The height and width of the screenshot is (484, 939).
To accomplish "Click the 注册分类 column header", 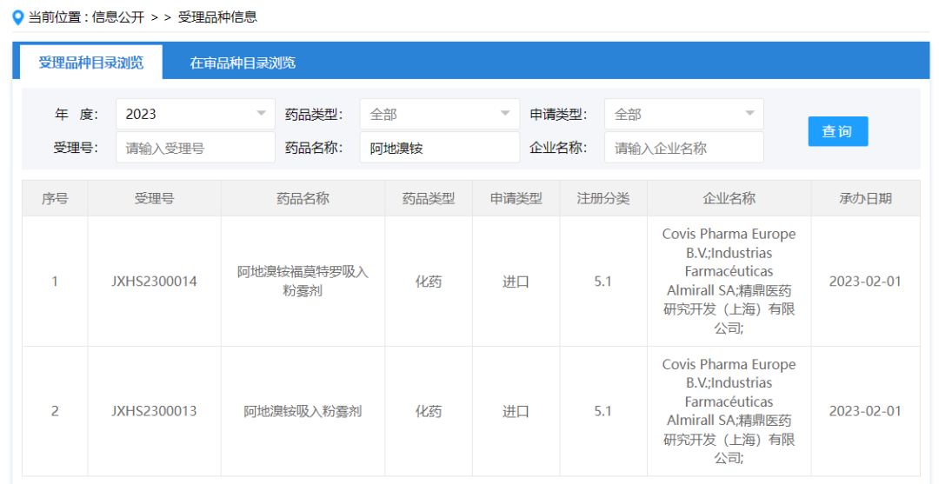I will point(603,198).
